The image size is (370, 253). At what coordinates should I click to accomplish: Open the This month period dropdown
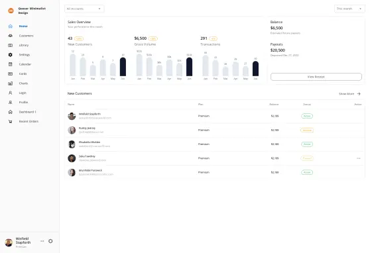[x=349, y=9]
